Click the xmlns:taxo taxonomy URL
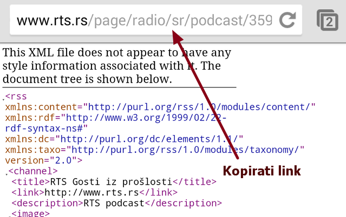The image size is (346, 217). tap(185, 150)
